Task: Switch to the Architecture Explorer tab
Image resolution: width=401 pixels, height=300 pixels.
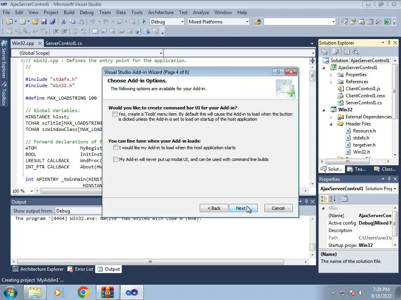Action: [x=38, y=269]
